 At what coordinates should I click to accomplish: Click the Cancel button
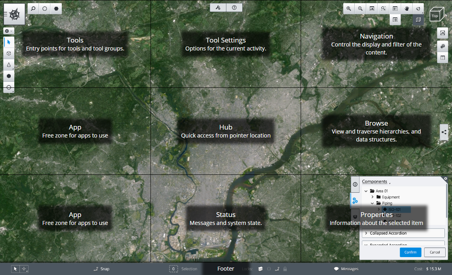point(435,252)
